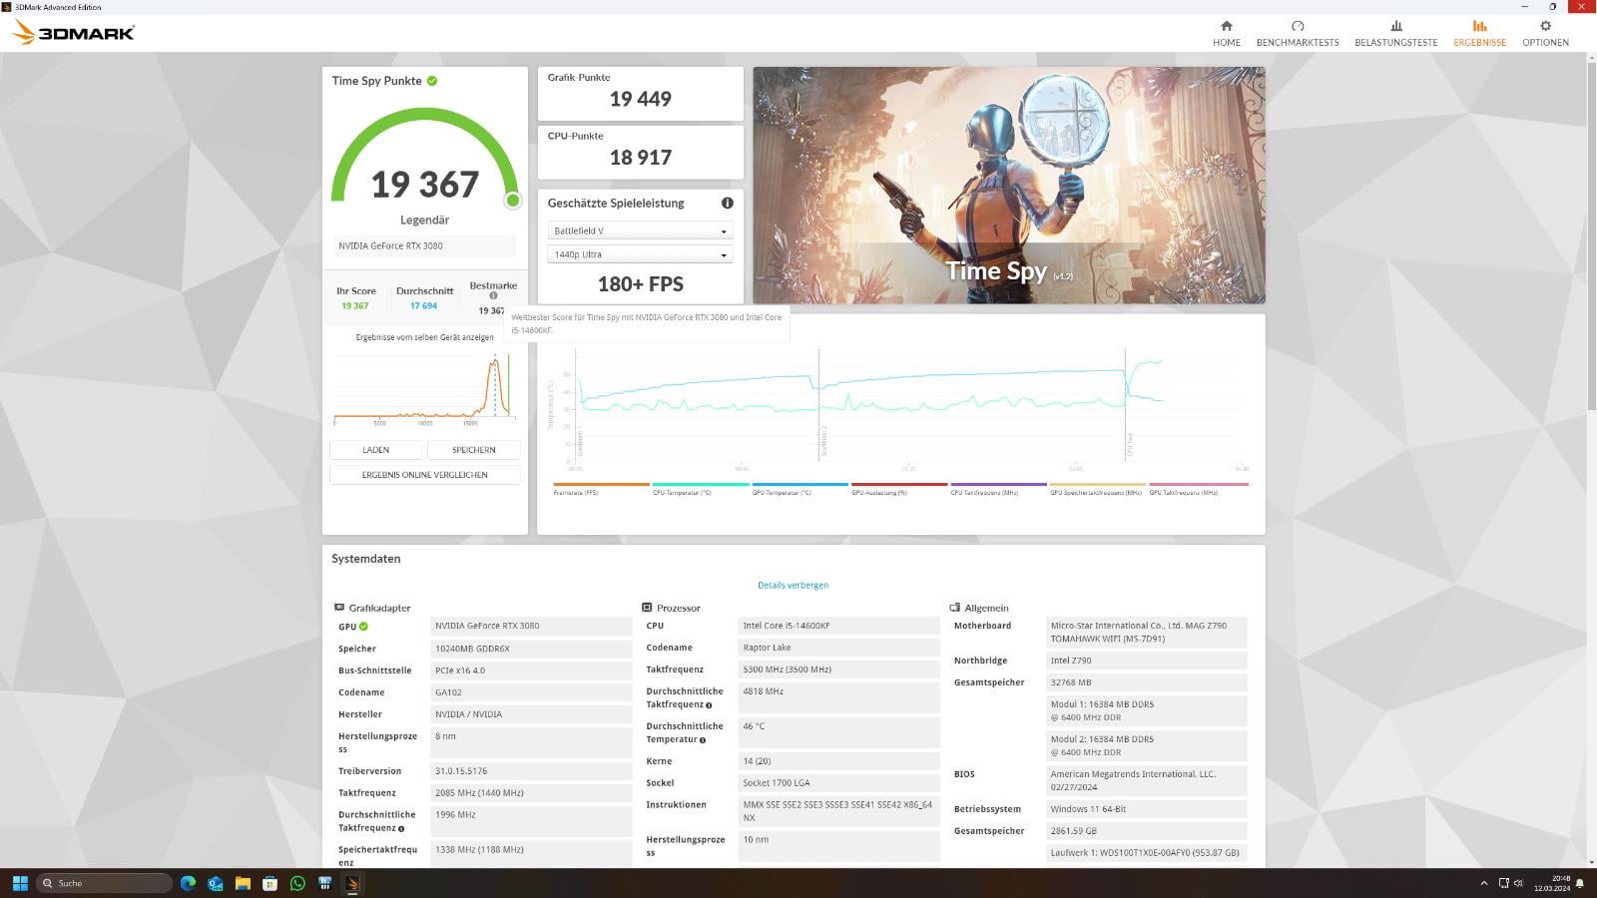Open Microsoft Store from the taskbar
The height and width of the screenshot is (898, 1597).
tap(269, 883)
